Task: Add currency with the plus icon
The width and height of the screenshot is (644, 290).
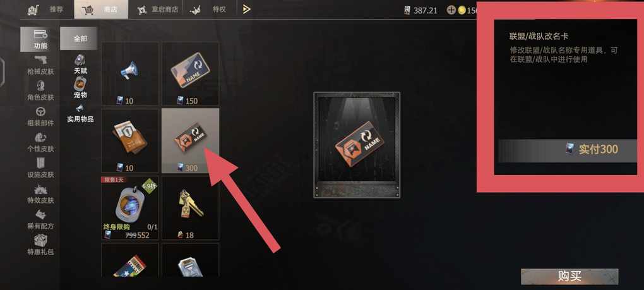Action: pos(451,10)
